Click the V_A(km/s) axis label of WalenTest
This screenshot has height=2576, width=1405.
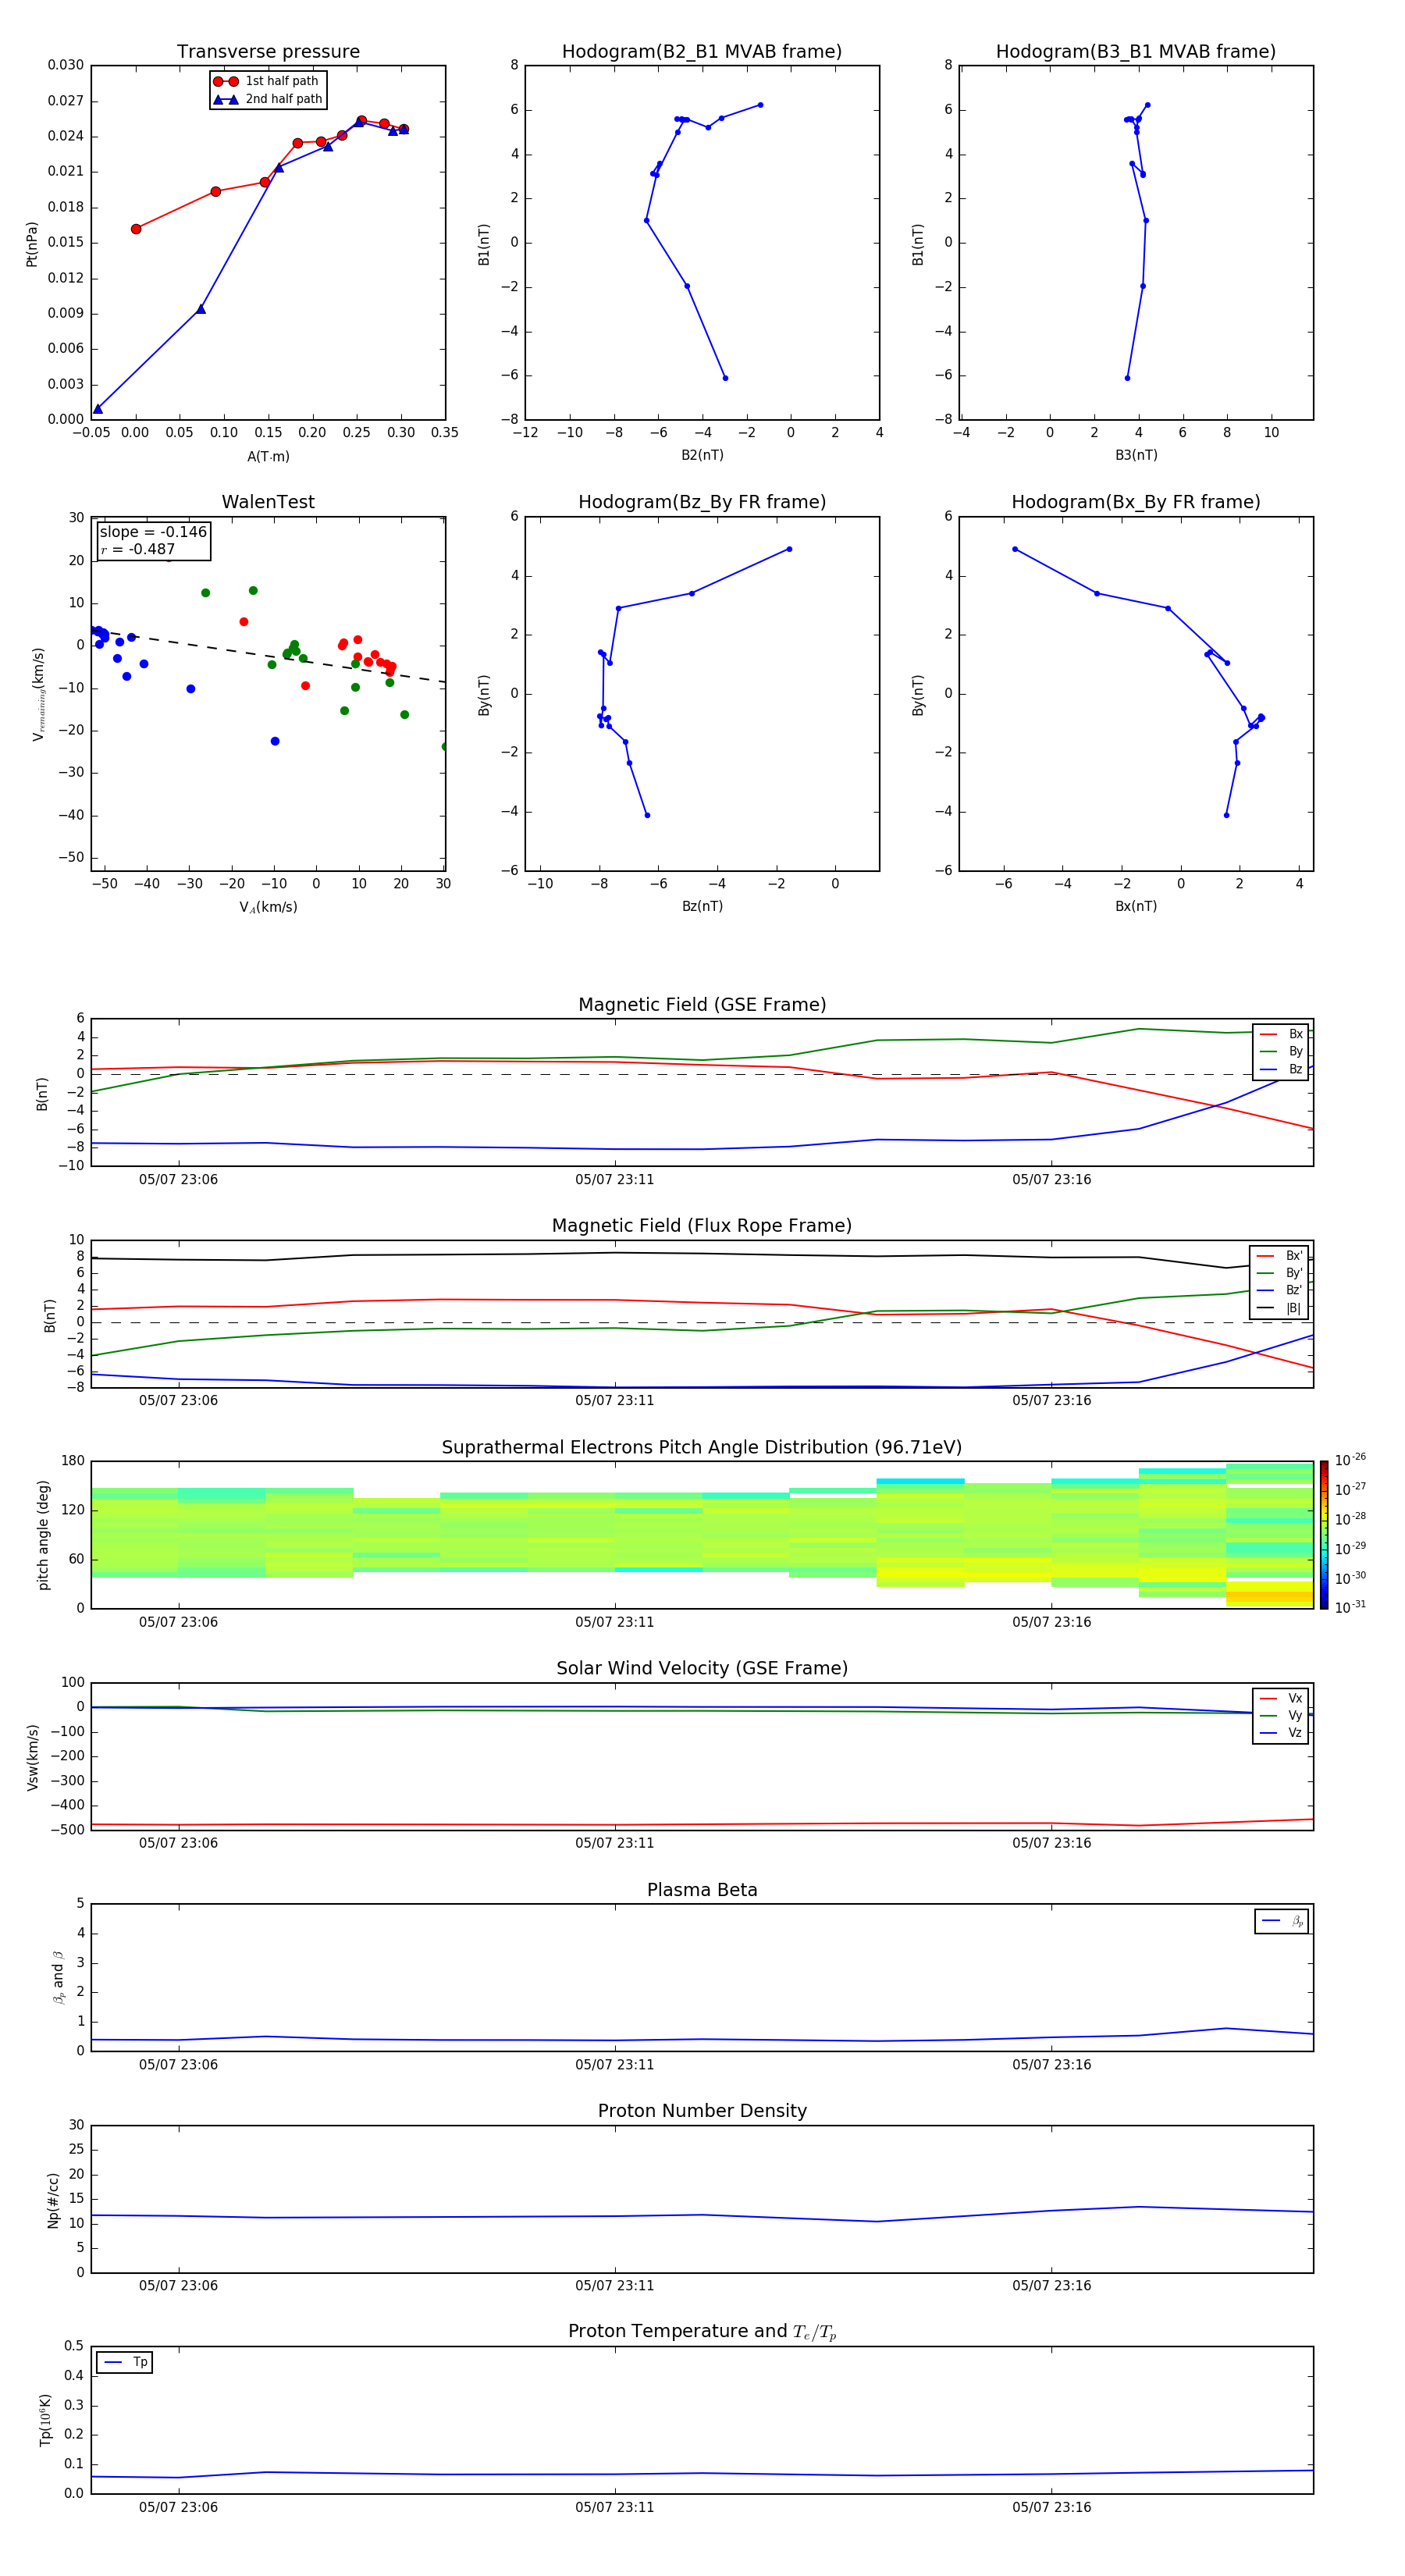pyautogui.click(x=268, y=907)
